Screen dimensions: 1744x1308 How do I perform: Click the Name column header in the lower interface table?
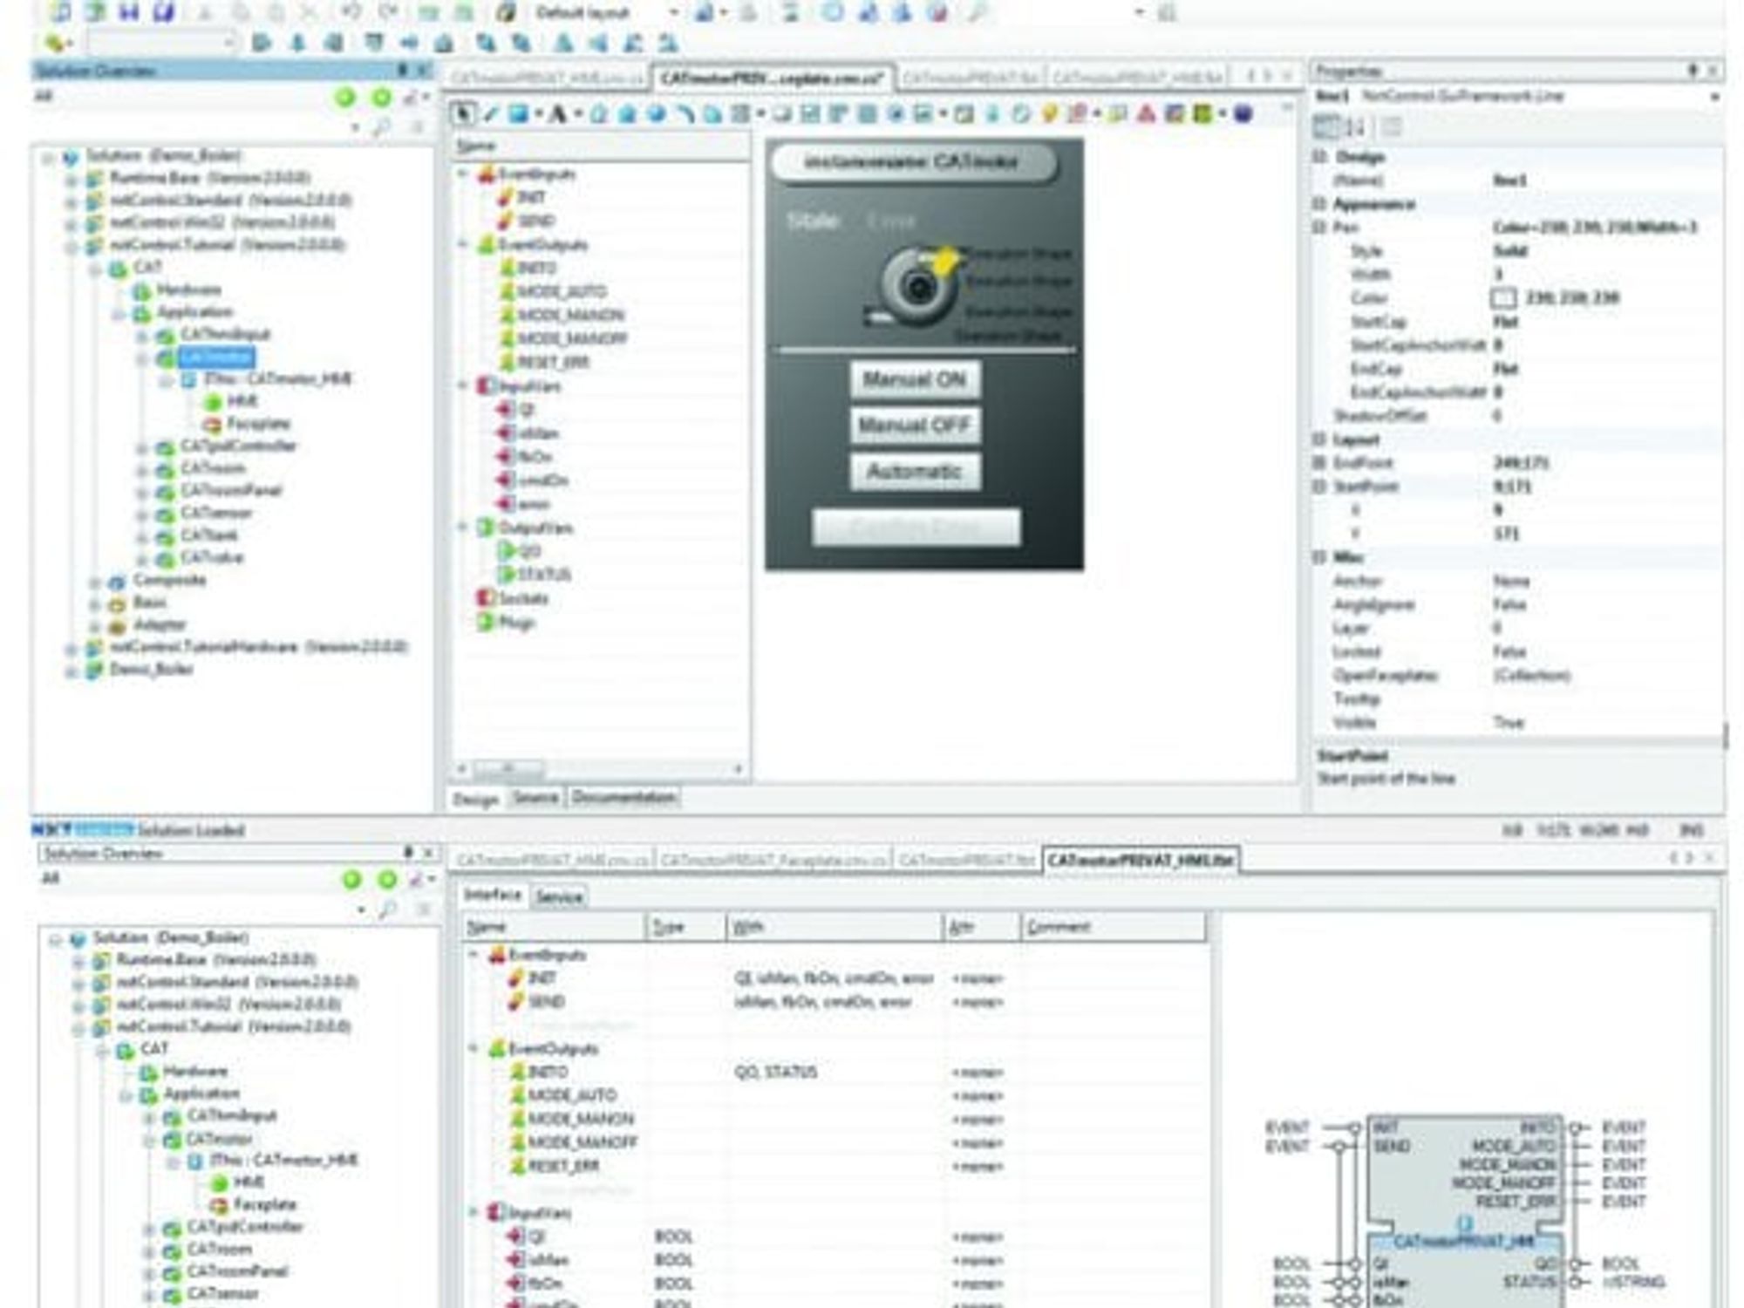point(554,927)
